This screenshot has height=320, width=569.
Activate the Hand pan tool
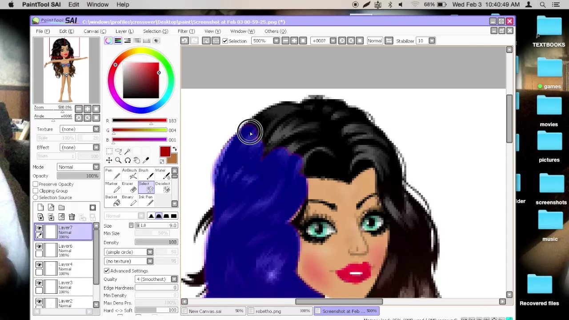(136, 160)
